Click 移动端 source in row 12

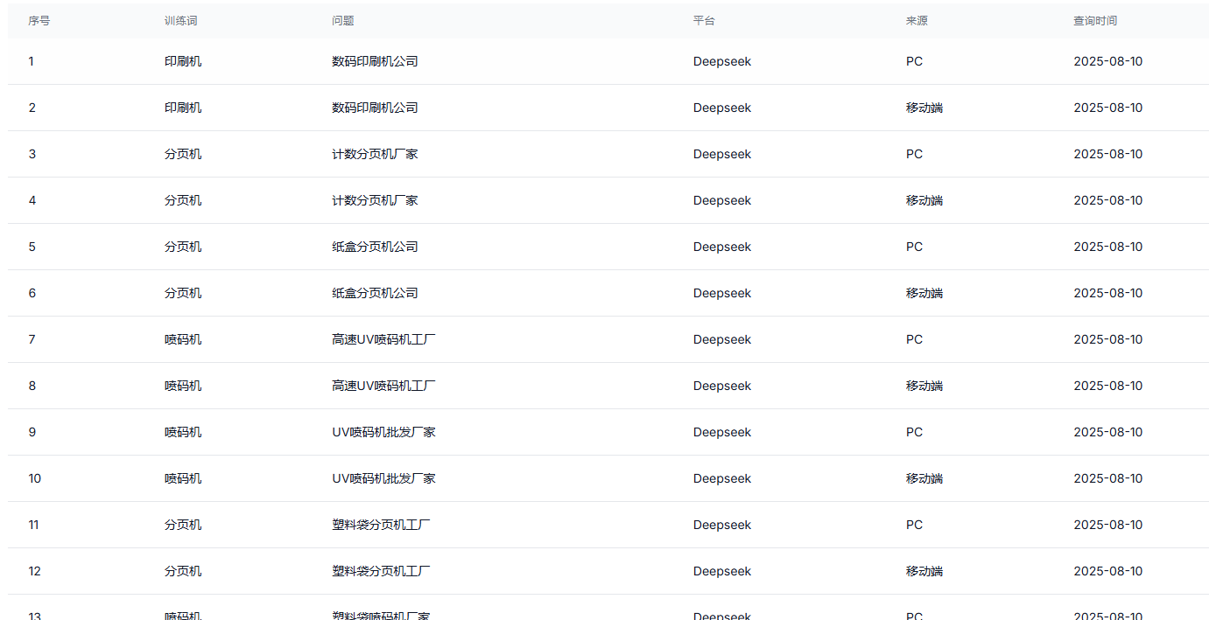click(924, 571)
